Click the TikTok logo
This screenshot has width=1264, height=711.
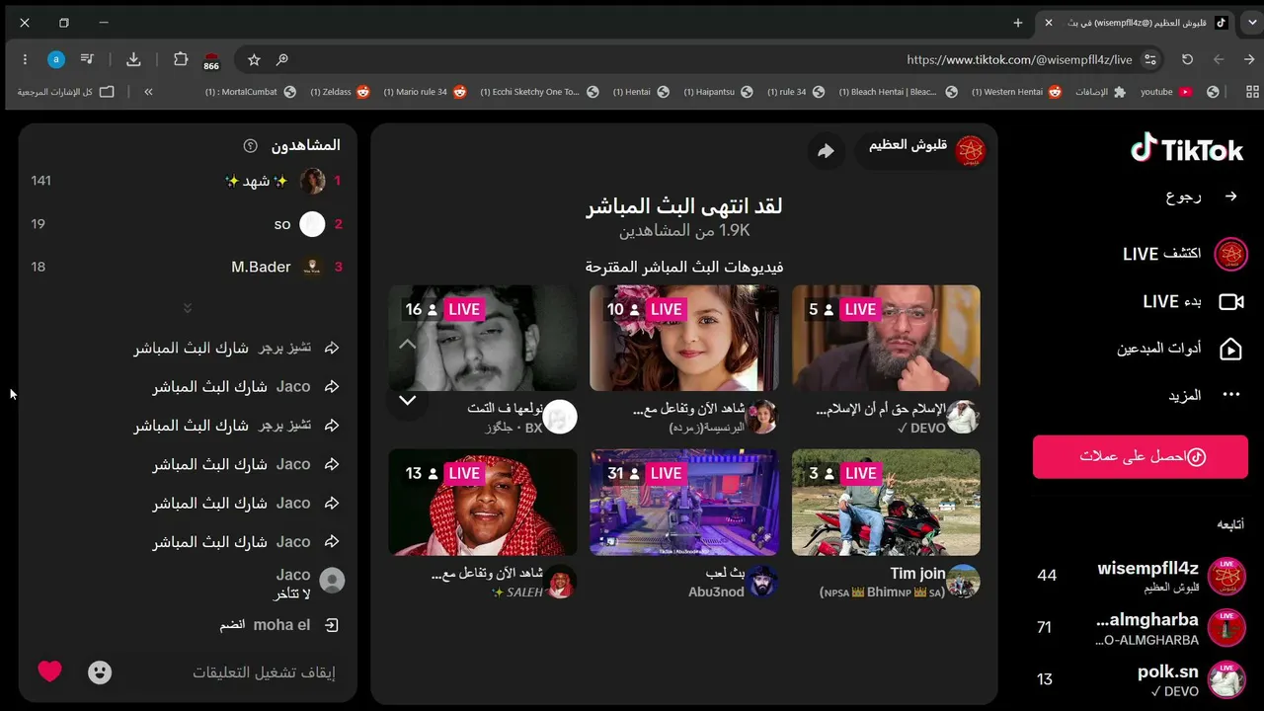pos(1187,149)
